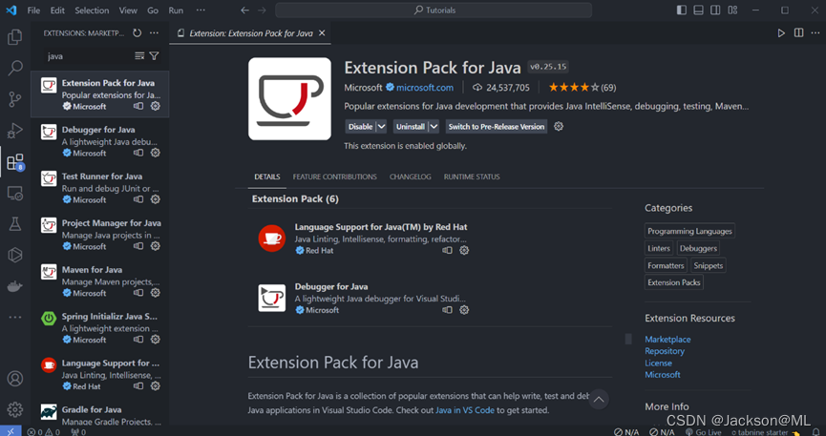The image size is (826, 436).
Task: Open the Edit menu
Action: (57, 10)
